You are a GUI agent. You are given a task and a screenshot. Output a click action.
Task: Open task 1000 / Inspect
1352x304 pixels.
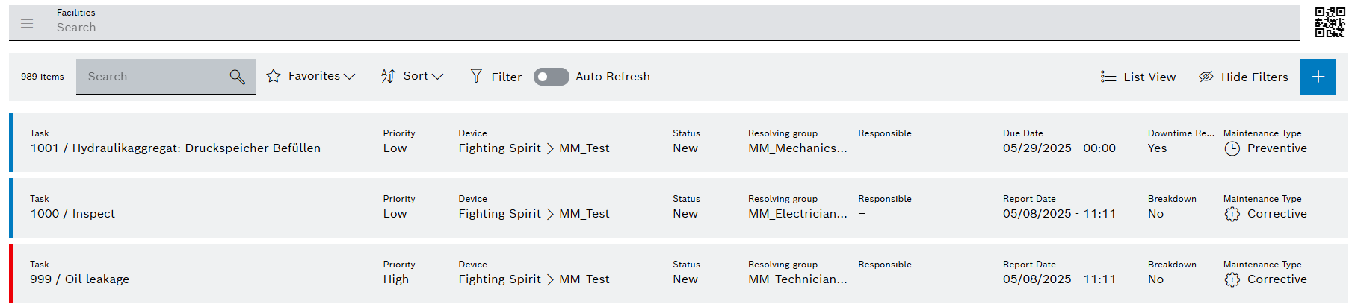72,214
